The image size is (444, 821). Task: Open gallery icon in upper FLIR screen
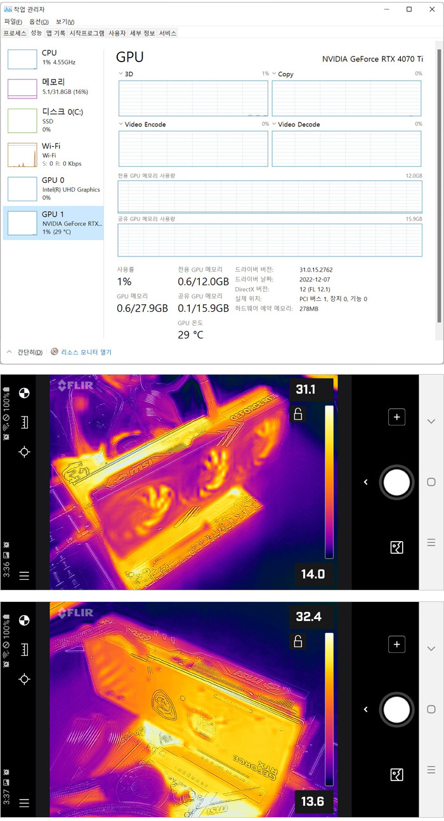[396, 547]
